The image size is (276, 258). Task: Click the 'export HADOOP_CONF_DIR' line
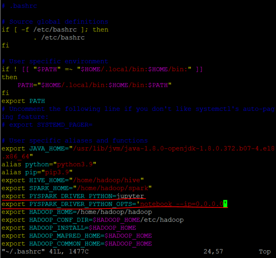tap(93, 220)
